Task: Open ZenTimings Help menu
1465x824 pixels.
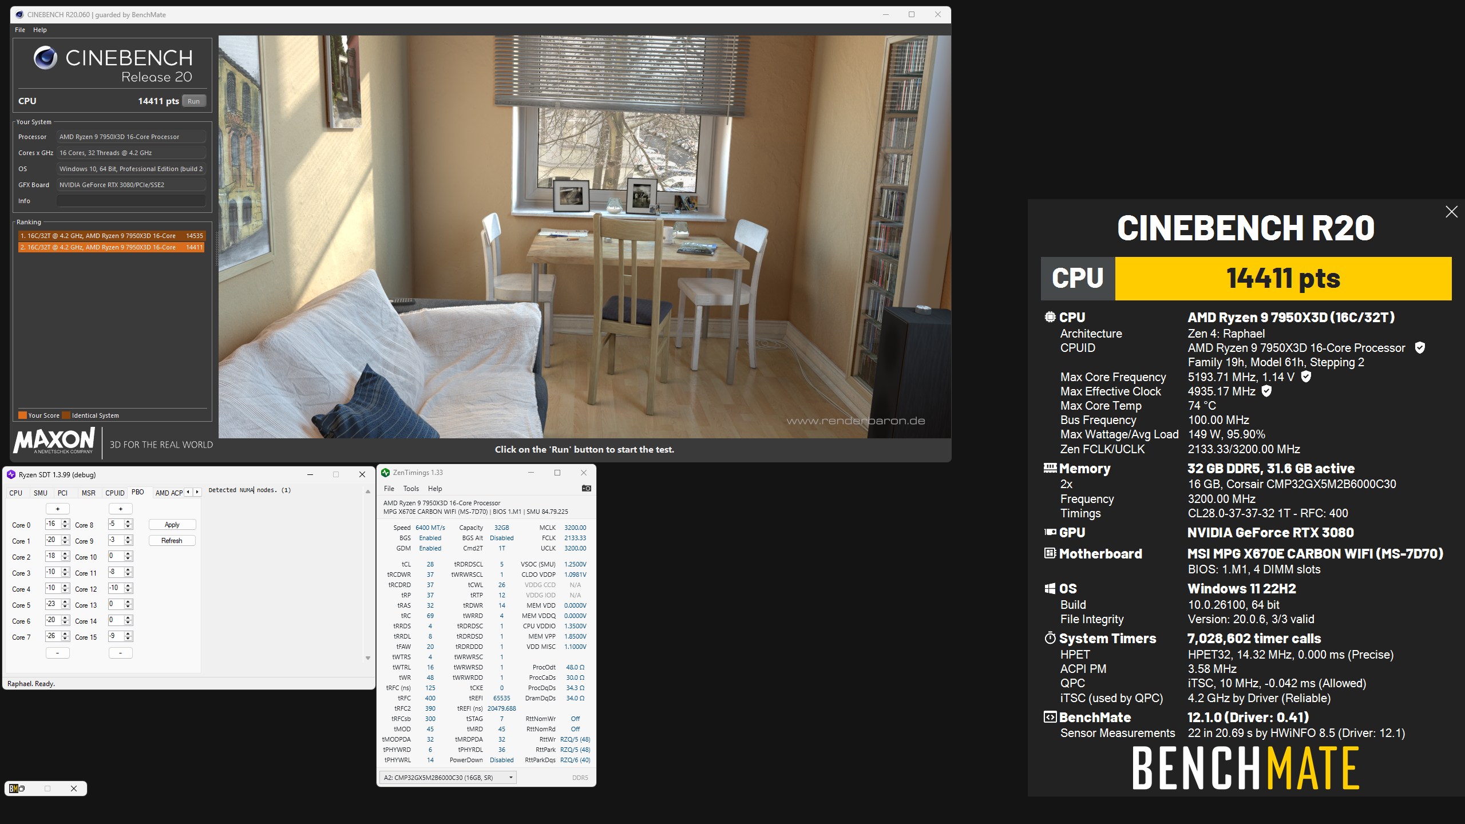Action: 435,488
